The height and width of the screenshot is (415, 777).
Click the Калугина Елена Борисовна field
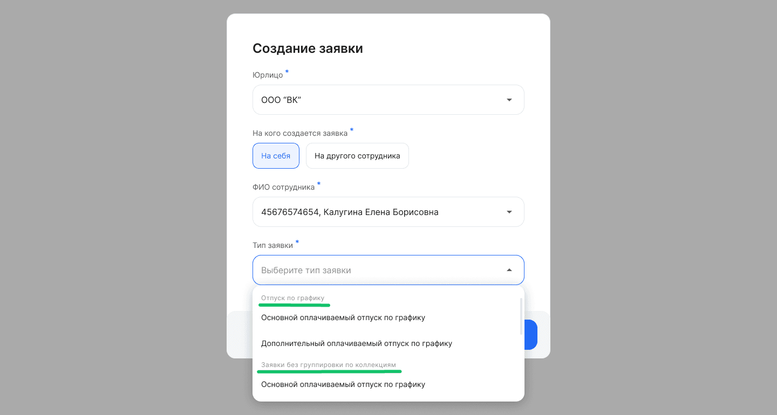click(x=388, y=212)
